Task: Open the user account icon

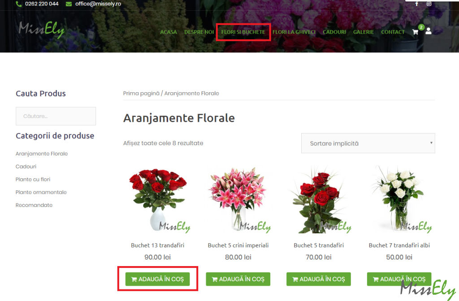Action: click(428, 31)
